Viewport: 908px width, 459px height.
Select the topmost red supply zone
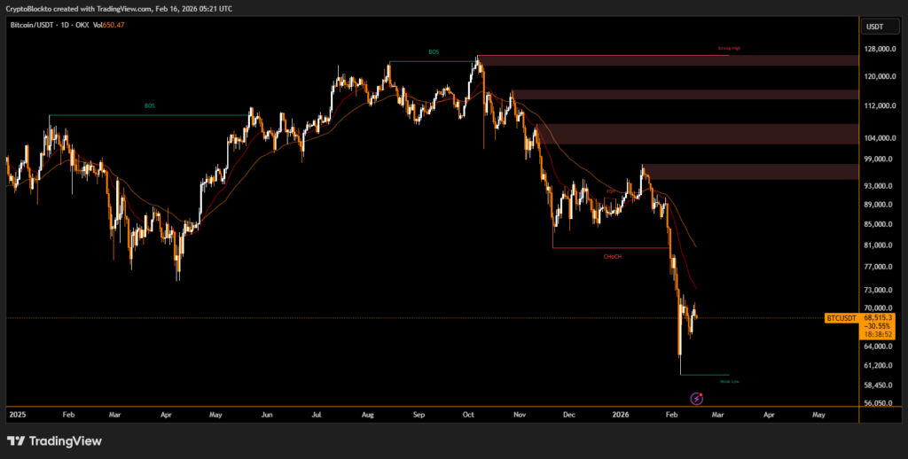tap(667, 60)
